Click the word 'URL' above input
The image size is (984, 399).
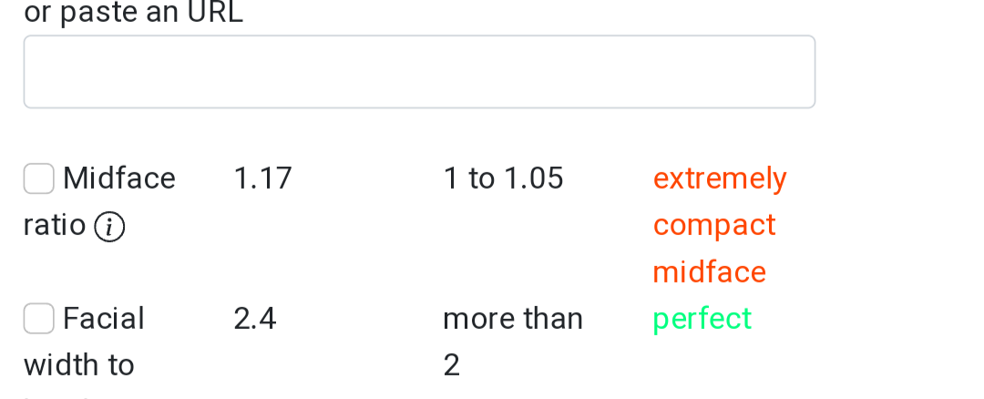[213, 13]
